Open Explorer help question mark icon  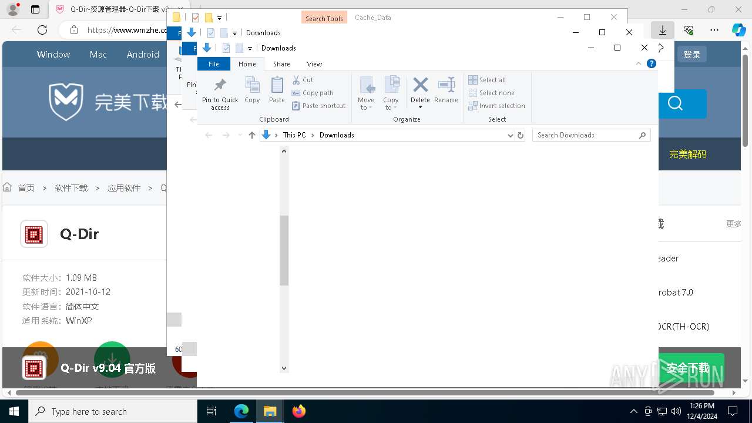coord(651,64)
